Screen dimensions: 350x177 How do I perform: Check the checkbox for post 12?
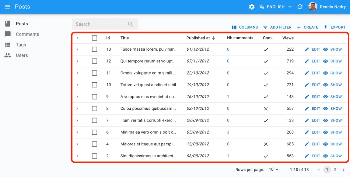tap(95, 61)
